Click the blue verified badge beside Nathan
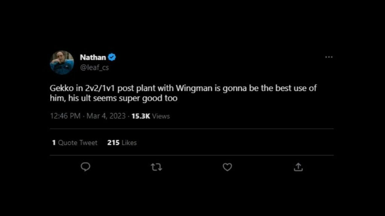The height and width of the screenshot is (216, 385). click(x=112, y=57)
